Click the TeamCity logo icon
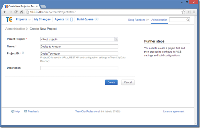This screenshot has width=200, height=128. tap(9, 20)
